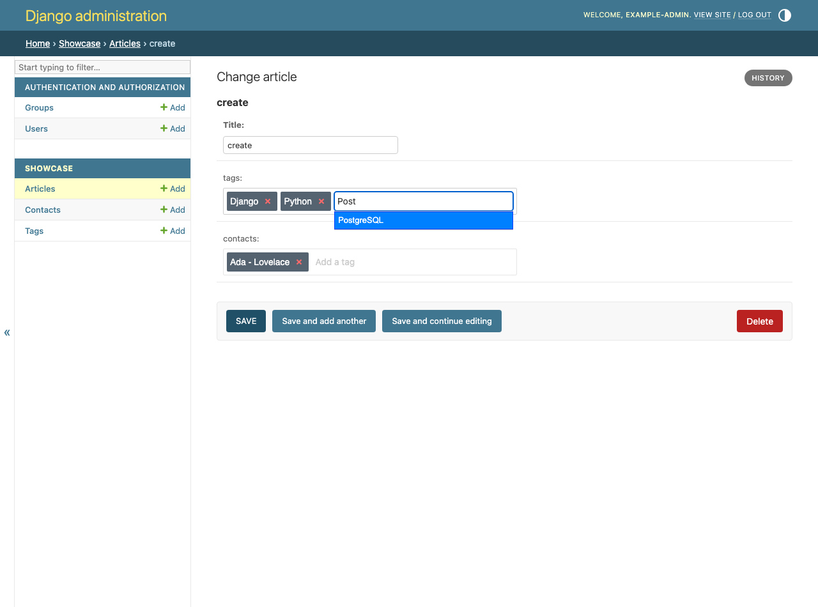Toggle the light/dark theme icon

[x=785, y=15]
